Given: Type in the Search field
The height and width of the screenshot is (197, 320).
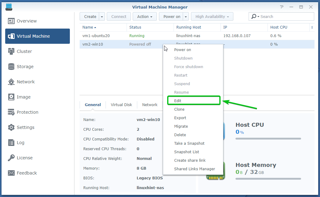Looking at the screenshot, I should pos(286,17).
